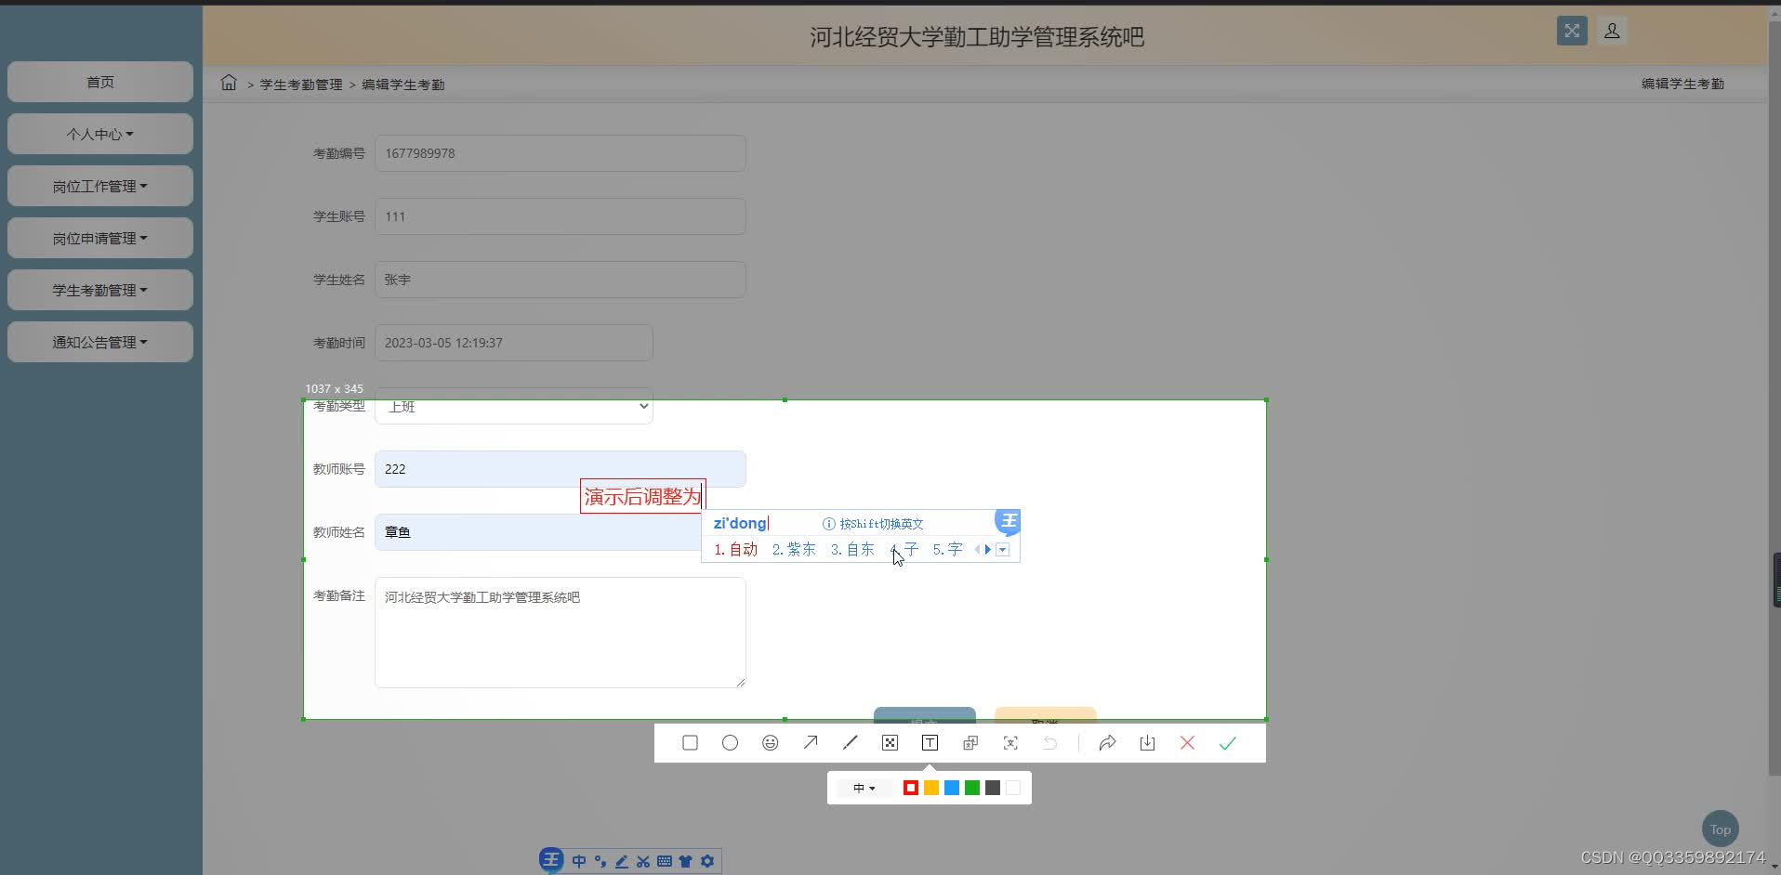Open IME settings gear
Image resolution: width=1781 pixels, height=875 pixels.
[x=707, y=861]
